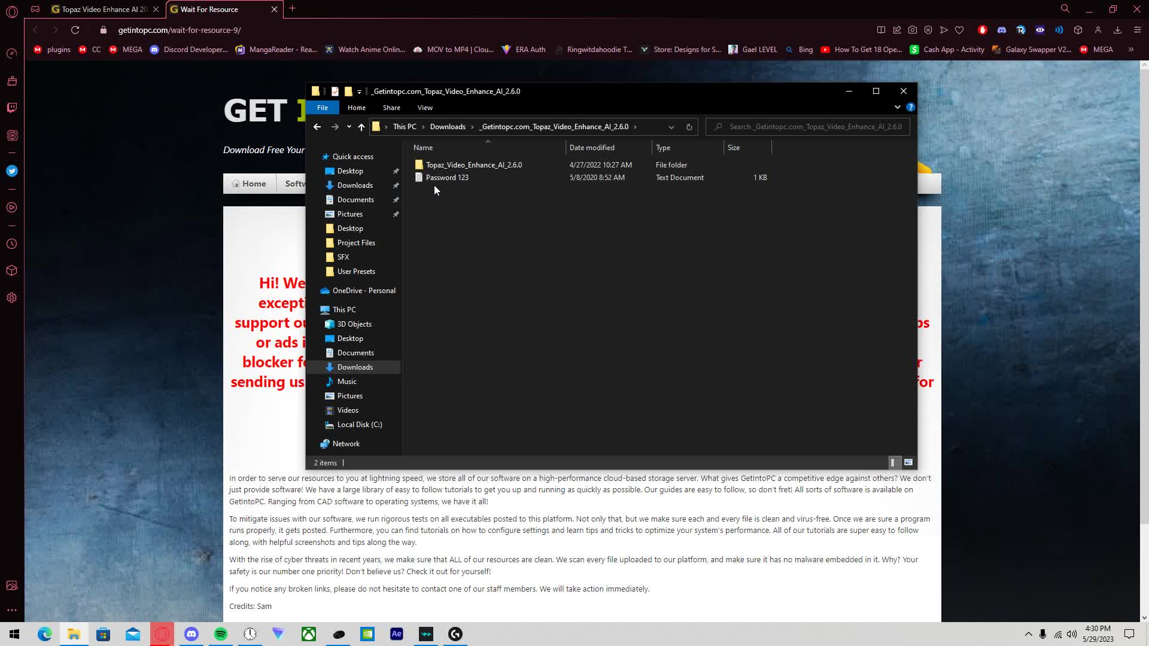Click Discord extension icon in browser toolbar
This screenshot has height=646, width=1149.
click(x=1001, y=30)
